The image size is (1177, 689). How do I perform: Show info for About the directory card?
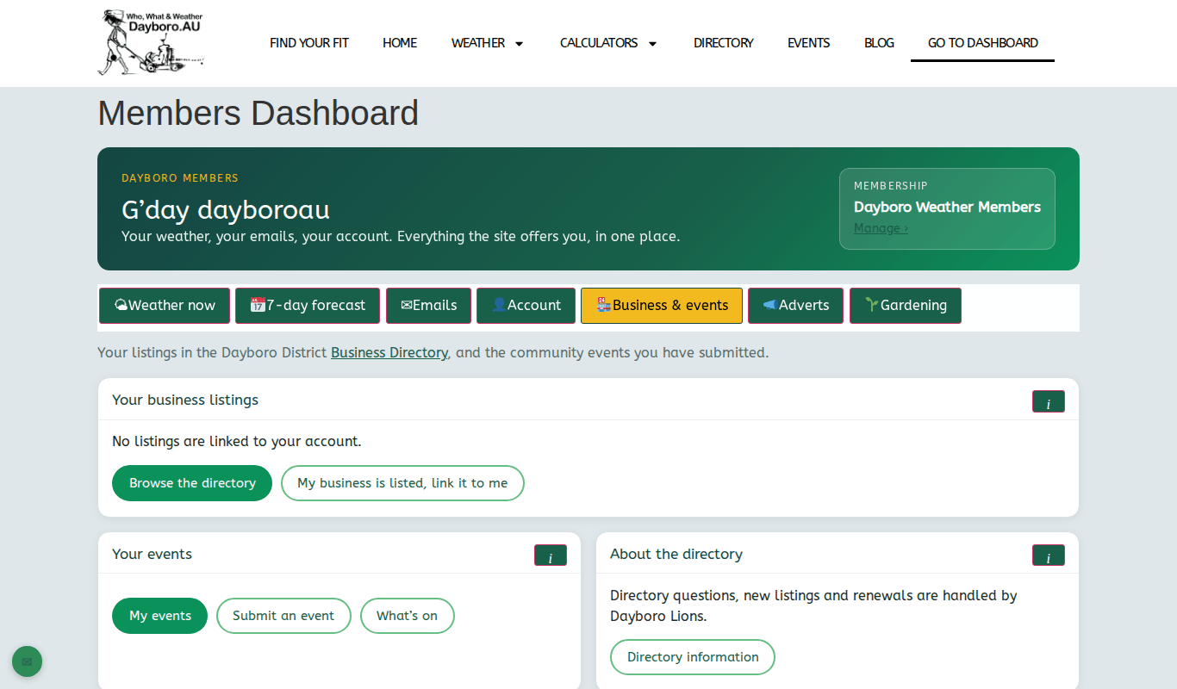point(1049,556)
